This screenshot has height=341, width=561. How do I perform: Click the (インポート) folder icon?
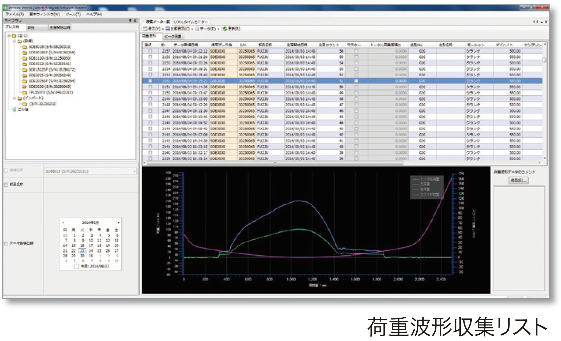click(20, 98)
